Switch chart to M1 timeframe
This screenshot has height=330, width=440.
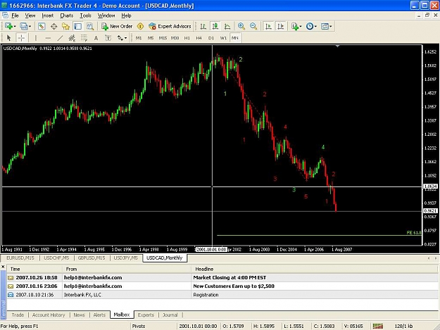pos(139,38)
